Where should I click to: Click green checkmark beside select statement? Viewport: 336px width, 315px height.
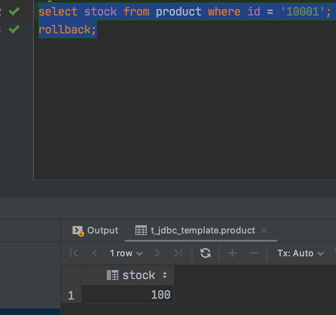click(14, 11)
